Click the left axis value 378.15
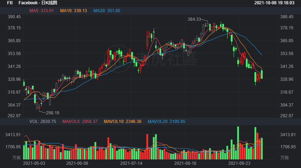The width and height of the screenshot is (301, 168). [14, 28]
